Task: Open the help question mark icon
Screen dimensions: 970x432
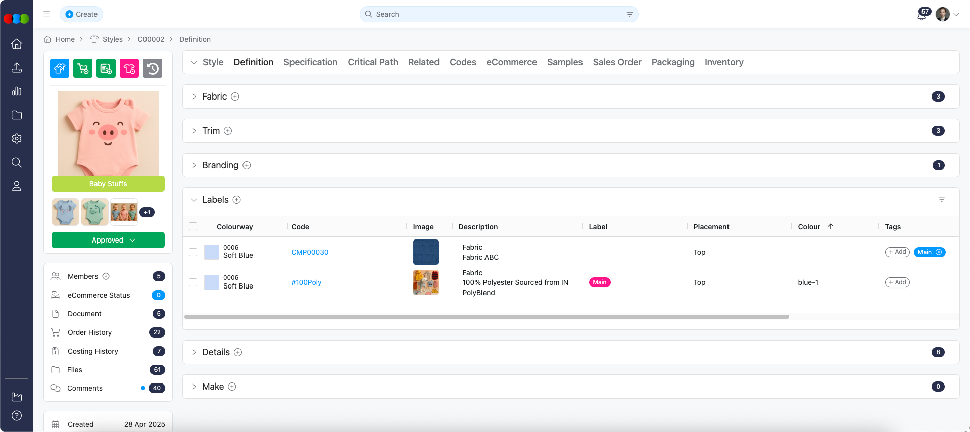Action: (x=17, y=416)
